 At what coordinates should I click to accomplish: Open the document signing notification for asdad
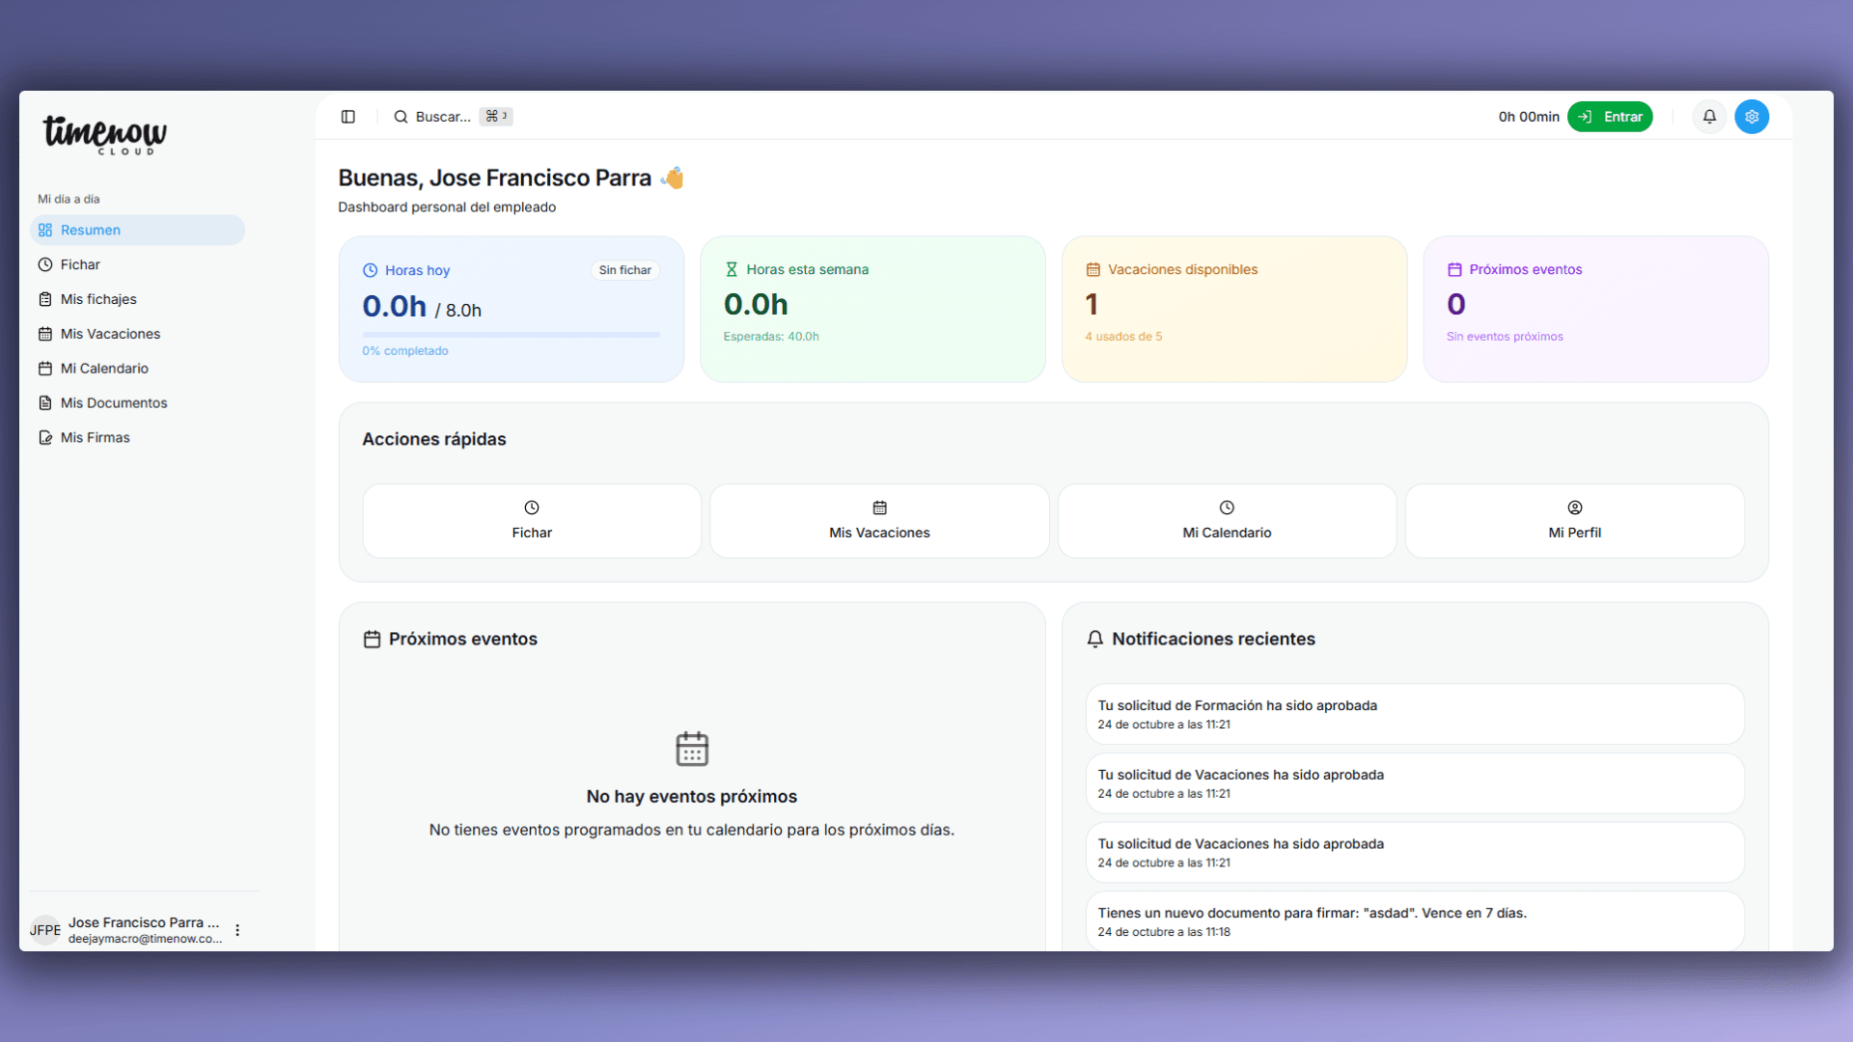[1412, 920]
